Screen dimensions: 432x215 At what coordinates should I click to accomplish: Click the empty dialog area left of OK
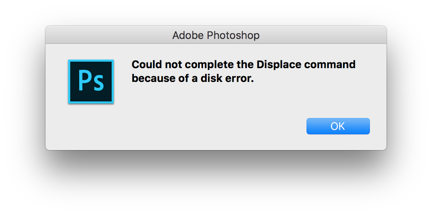[203, 126]
